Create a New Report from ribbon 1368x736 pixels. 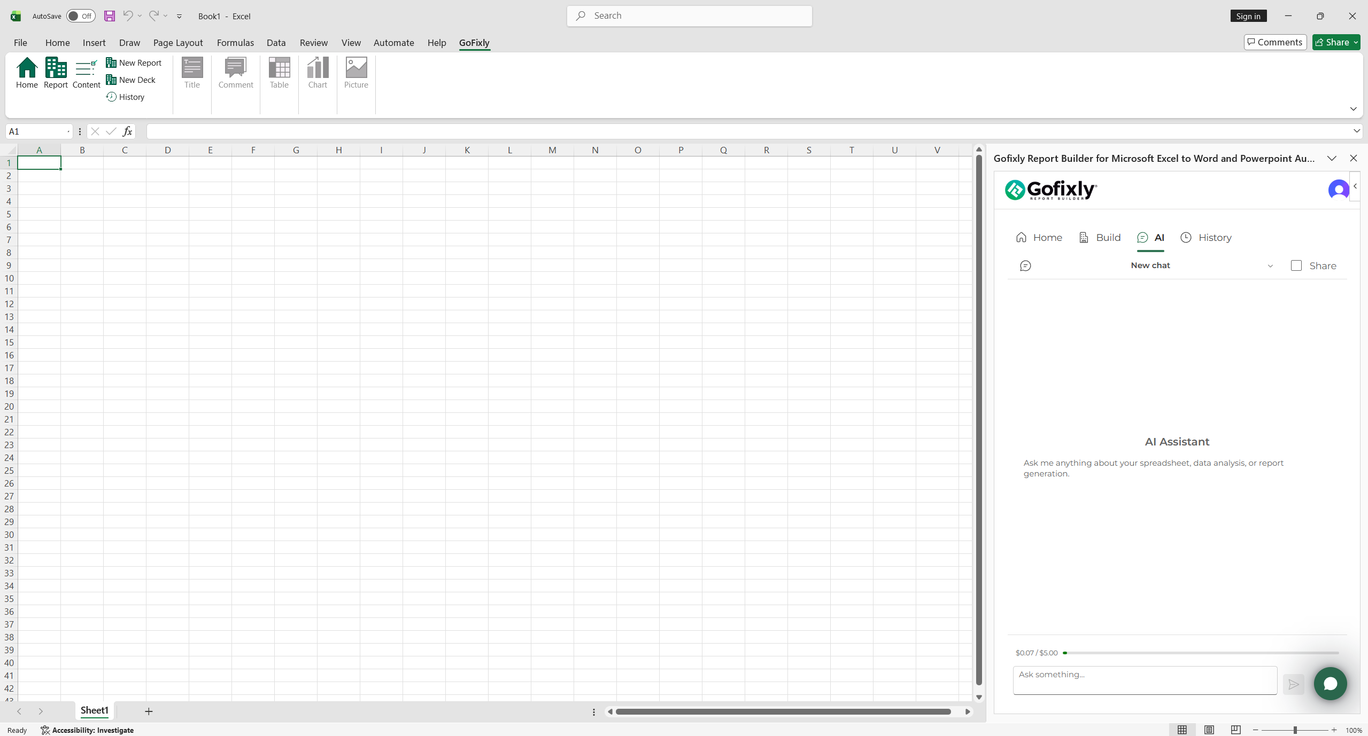(134, 62)
